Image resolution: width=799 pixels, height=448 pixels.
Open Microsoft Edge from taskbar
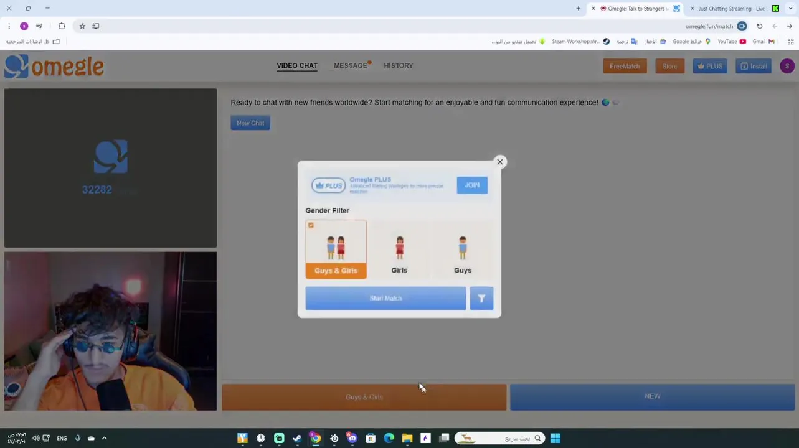click(389, 438)
